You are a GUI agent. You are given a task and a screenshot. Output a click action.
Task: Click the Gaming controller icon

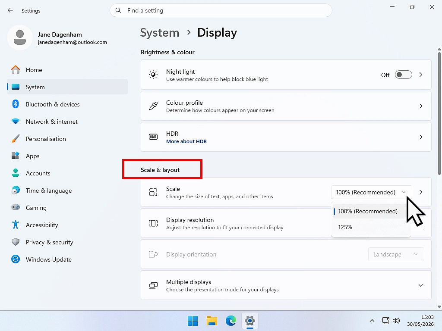coord(16,207)
